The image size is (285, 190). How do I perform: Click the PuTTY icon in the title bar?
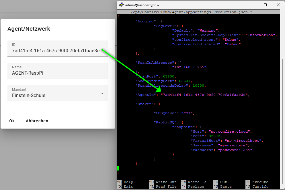(121, 5)
